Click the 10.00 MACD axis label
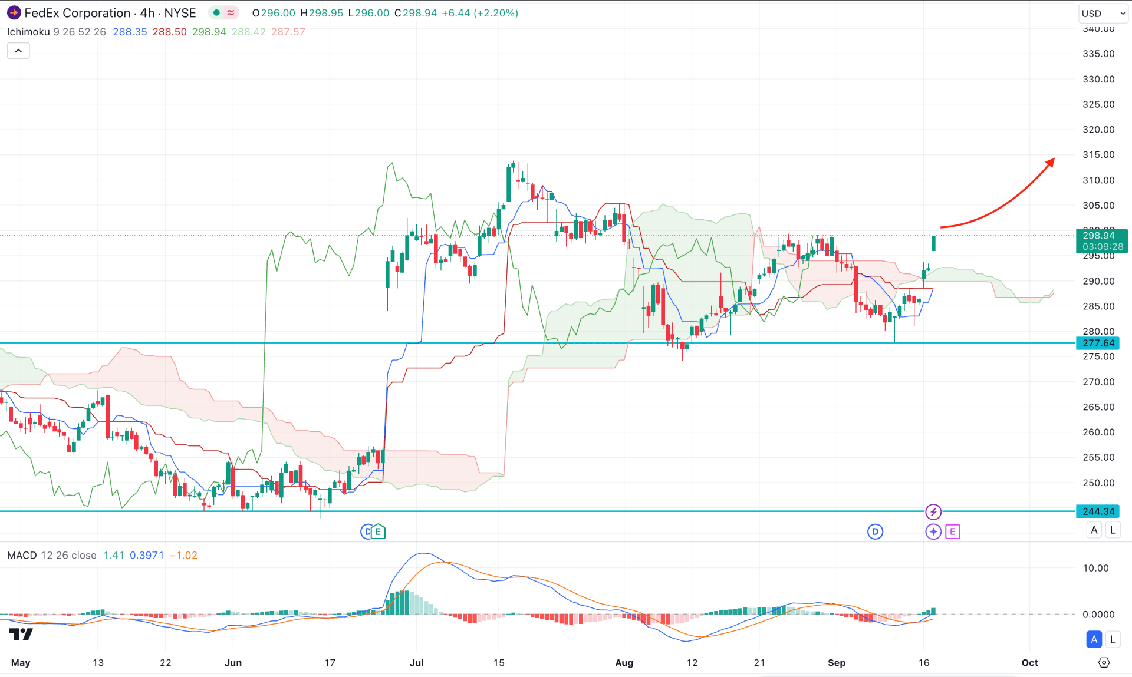 (1095, 568)
